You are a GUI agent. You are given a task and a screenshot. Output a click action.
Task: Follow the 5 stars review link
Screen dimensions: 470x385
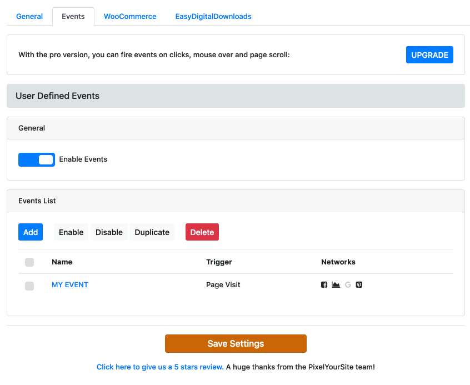[160, 367]
